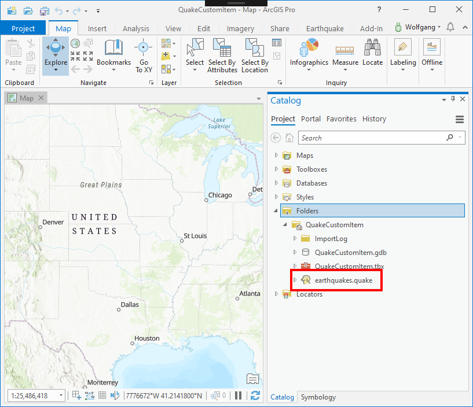The height and width of the screenshot is (407, 473).
Task: Close the Map view tab
Action: [41, 98]
